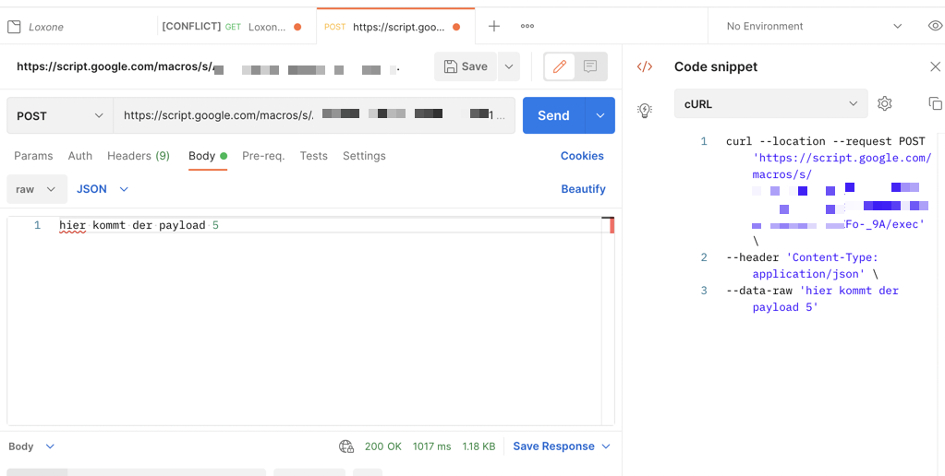
Task: Open the request Settings tab
Action: point(364,156)
